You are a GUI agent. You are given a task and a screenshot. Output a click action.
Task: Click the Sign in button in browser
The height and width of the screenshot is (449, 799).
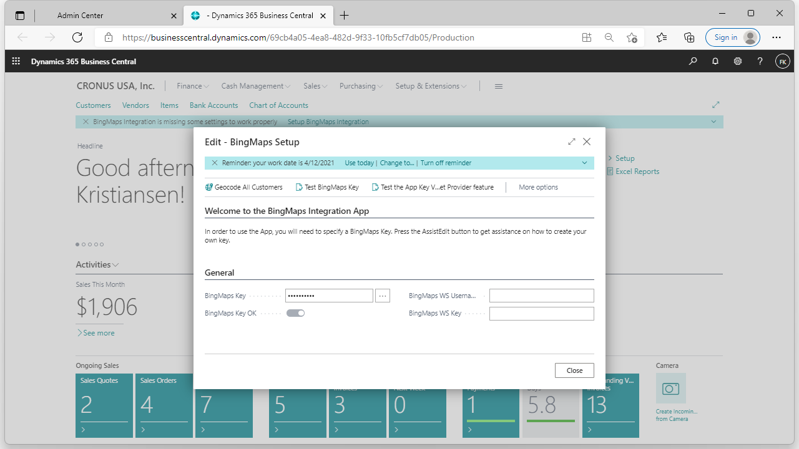(x=733, y=37)
